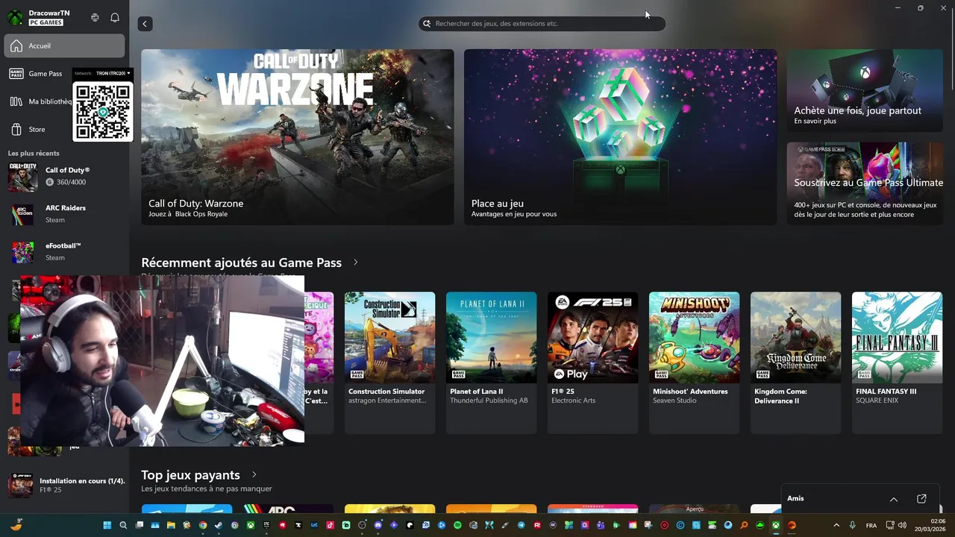Open the Souscrivez au Game Pass Ultimate card

click(865, 183)
